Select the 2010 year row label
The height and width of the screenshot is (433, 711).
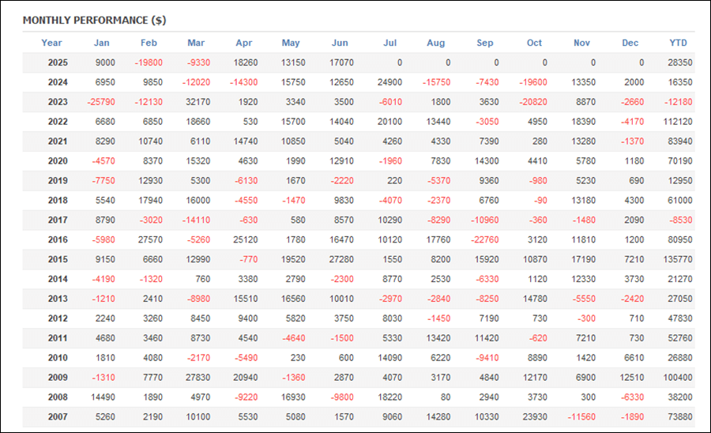pyautogui.click(x=58, y=358)
